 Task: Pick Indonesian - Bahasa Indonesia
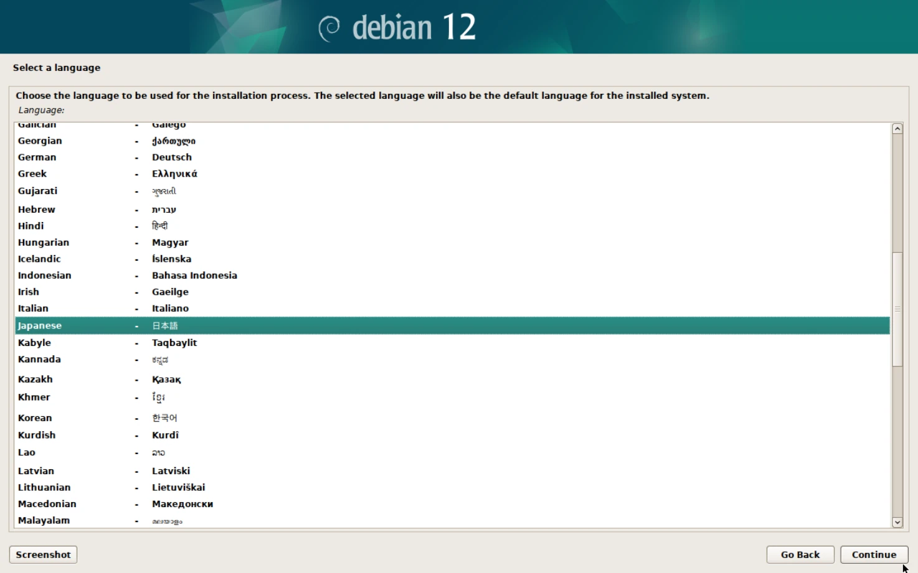coord(452,276)
